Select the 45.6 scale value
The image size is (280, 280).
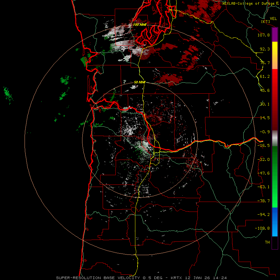(265, 90)
